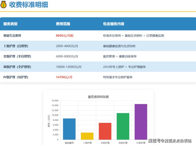
Task: Click the red Ⅱ级护理 bar
Action: [105, 131]
